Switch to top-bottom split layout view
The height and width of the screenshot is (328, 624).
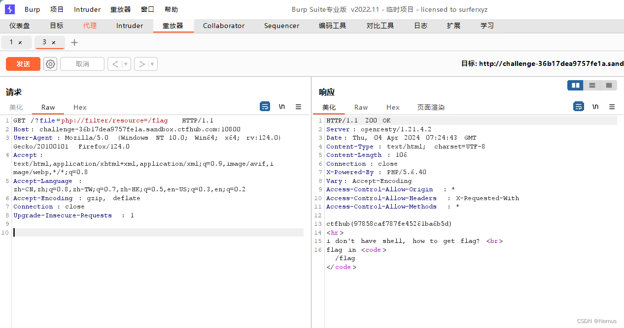coord(592,86)
